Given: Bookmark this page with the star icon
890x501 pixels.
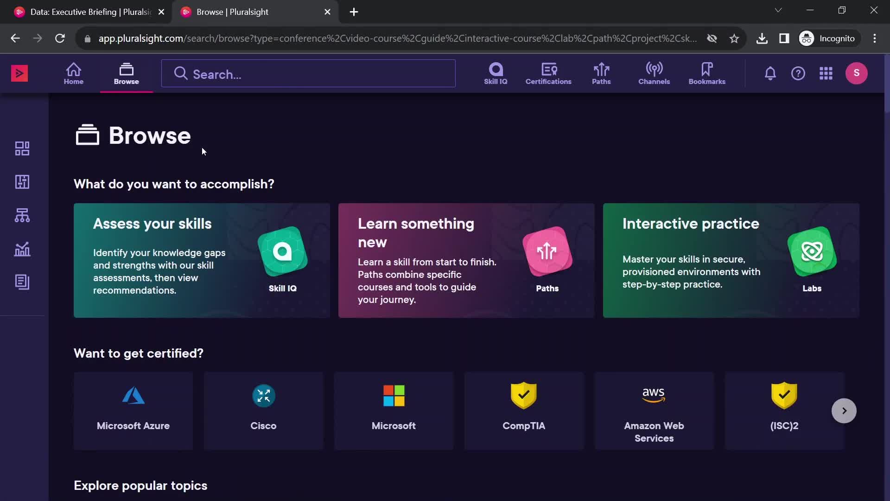Looking at the screenshot, I should point(734,39).
